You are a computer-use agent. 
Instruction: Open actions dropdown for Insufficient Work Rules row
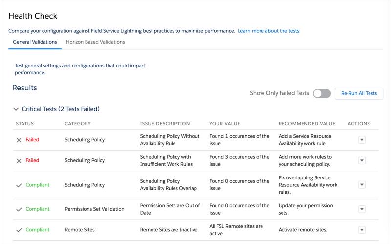tap(362, 160)
